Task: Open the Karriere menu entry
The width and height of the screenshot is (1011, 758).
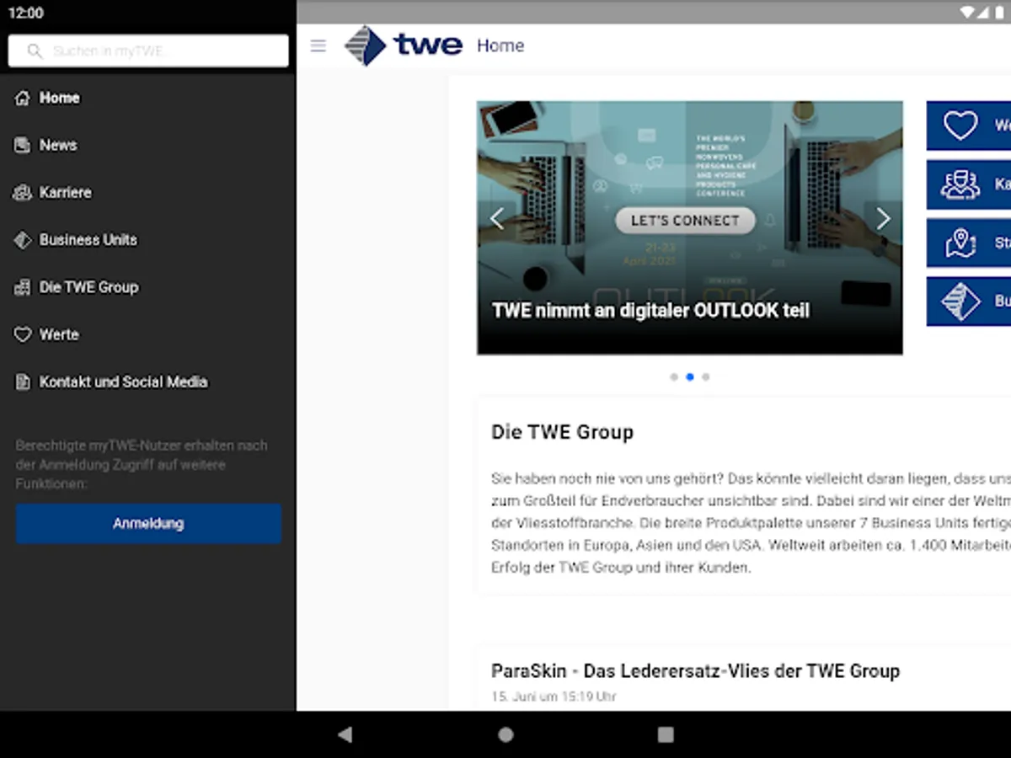Action: (66, 193)
